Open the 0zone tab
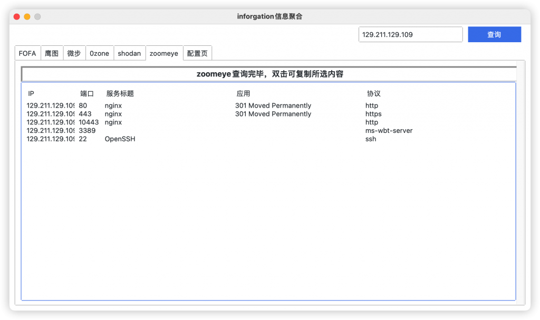 pyautogui.click(x=100, y=53)
